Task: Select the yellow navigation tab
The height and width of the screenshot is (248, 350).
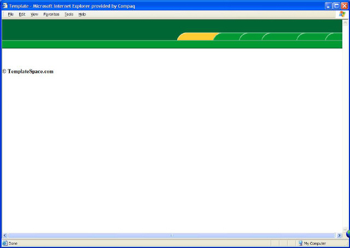Action: coord(196,37)
